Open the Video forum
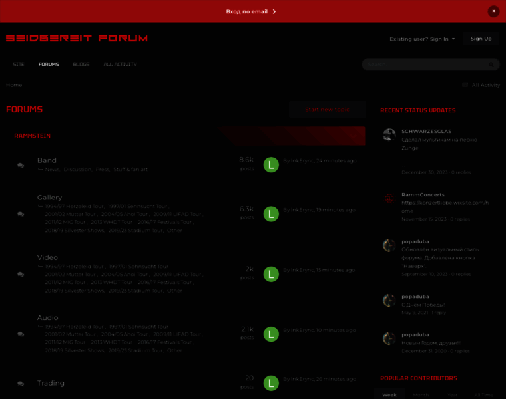 (47, 257)
